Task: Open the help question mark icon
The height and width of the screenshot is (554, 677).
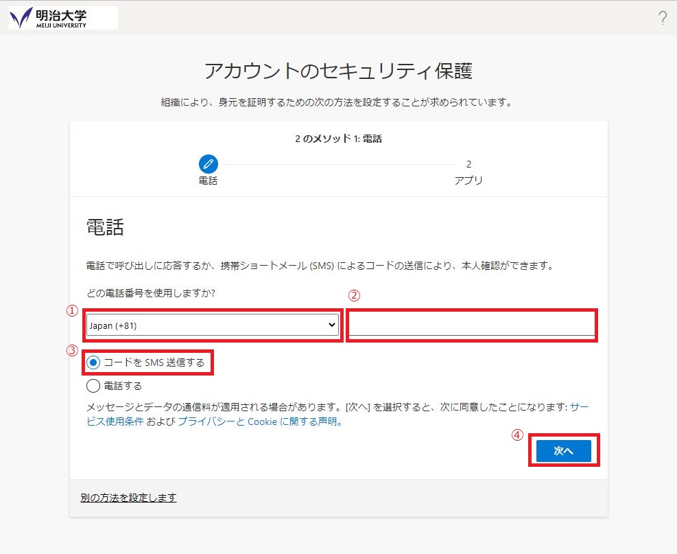Action: tap(663, 18)
